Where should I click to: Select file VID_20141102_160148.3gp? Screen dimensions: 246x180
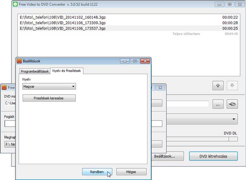63,17
